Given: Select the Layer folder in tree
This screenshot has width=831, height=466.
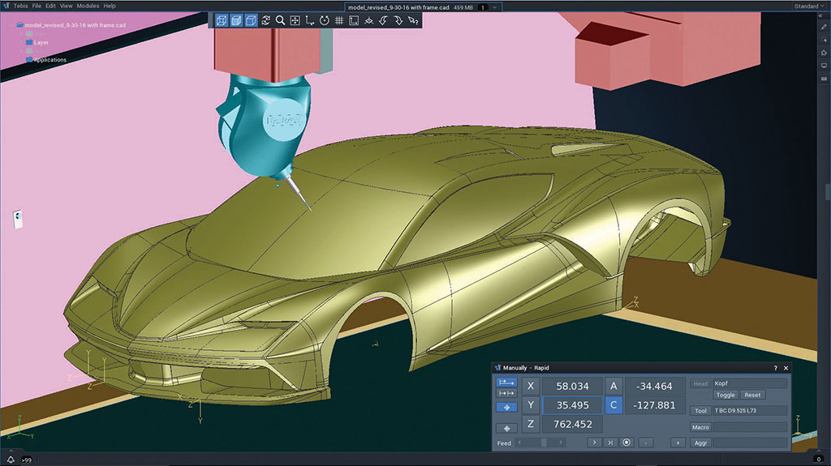Looking at the screenshot, I should (x=37, y=42).
